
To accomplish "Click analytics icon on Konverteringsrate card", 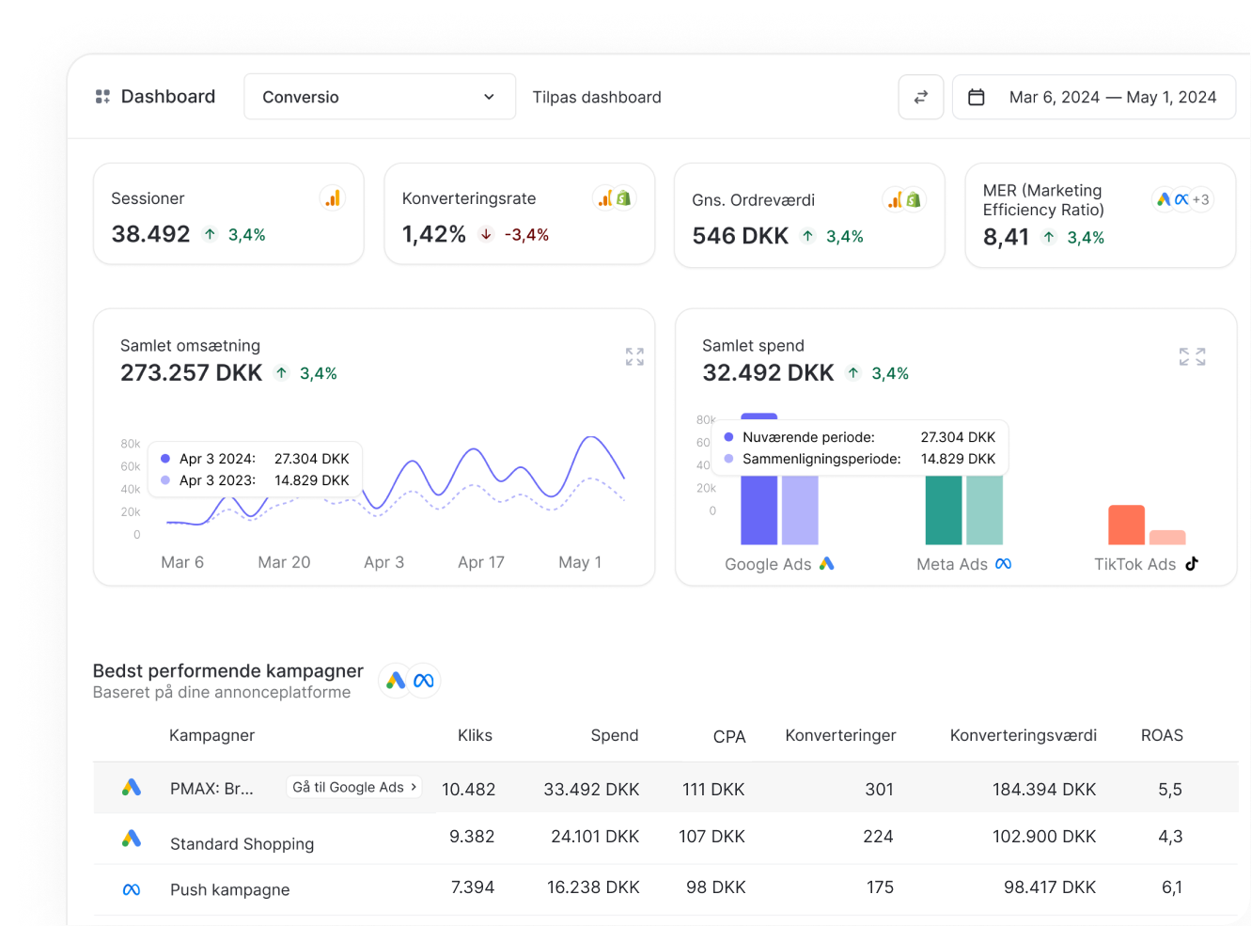I will [605, 198].
